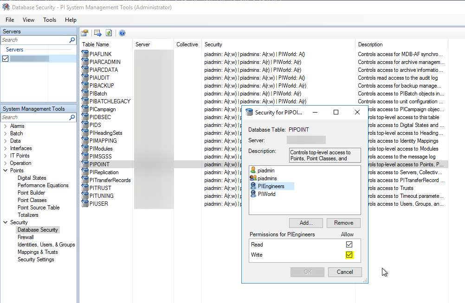The height and width of the screenshot is (303, 465).
Task: Click the PIAUDIT table database icon
Action: (x=85, y=78)
